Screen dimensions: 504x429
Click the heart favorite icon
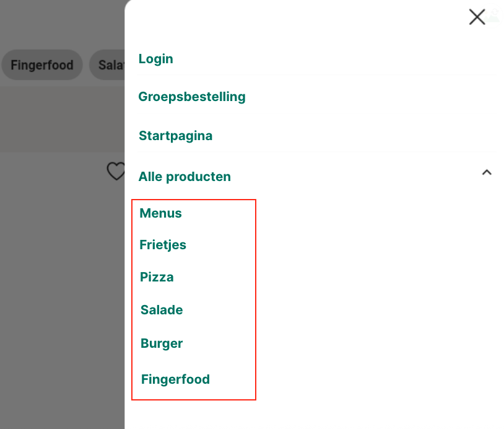coord(116,171)
